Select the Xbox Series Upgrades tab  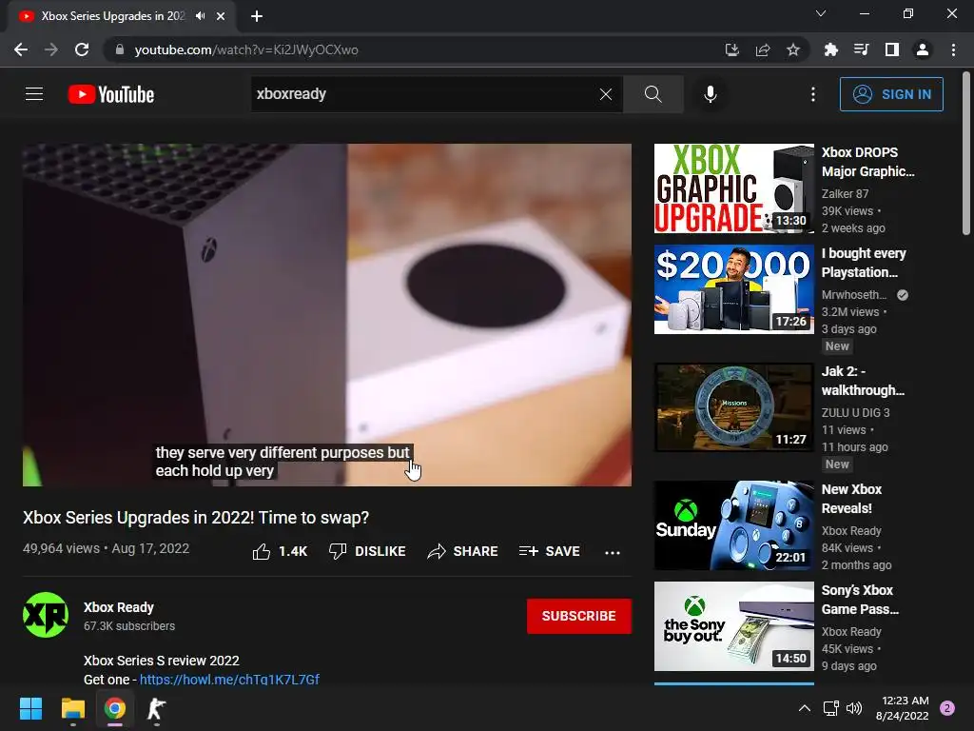(112, 16)
